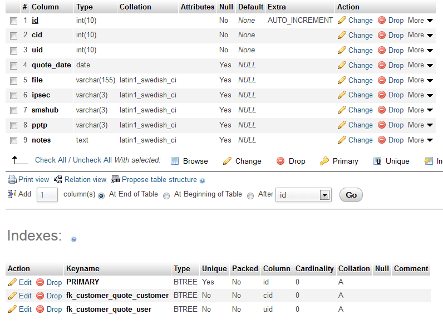Click red Drop icon for fk_customer_quote_customer index
The height and width of the screenshot is (324, 443).
pos(41,296)
